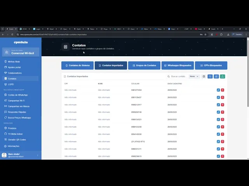Click the green upload icon button
The width and height of the screenshot is (249, 186).
point(223,76)
